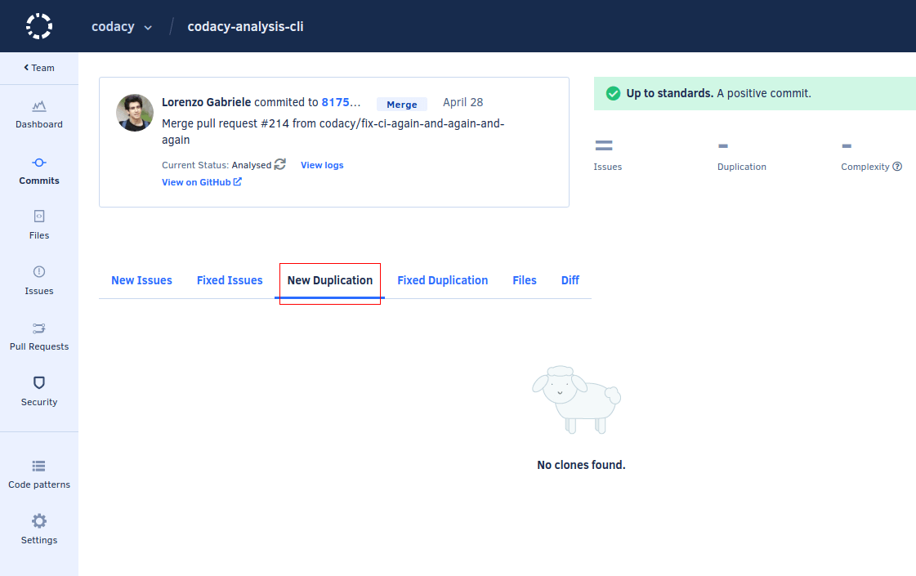Click the Codacy logo icon

tap(39, 26)
